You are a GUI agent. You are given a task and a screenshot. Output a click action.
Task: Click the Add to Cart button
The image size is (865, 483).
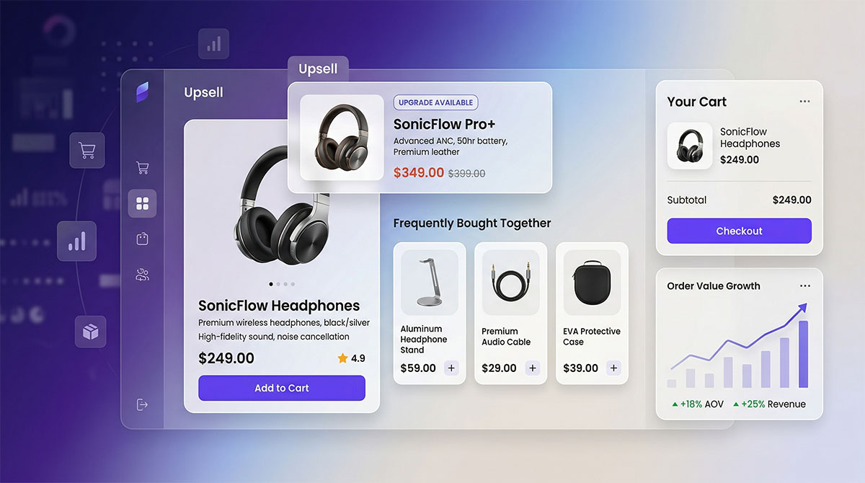click(x=282, y=388)
